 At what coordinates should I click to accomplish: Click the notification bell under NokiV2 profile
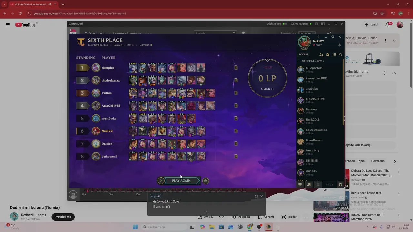click(x=339, y=45)
